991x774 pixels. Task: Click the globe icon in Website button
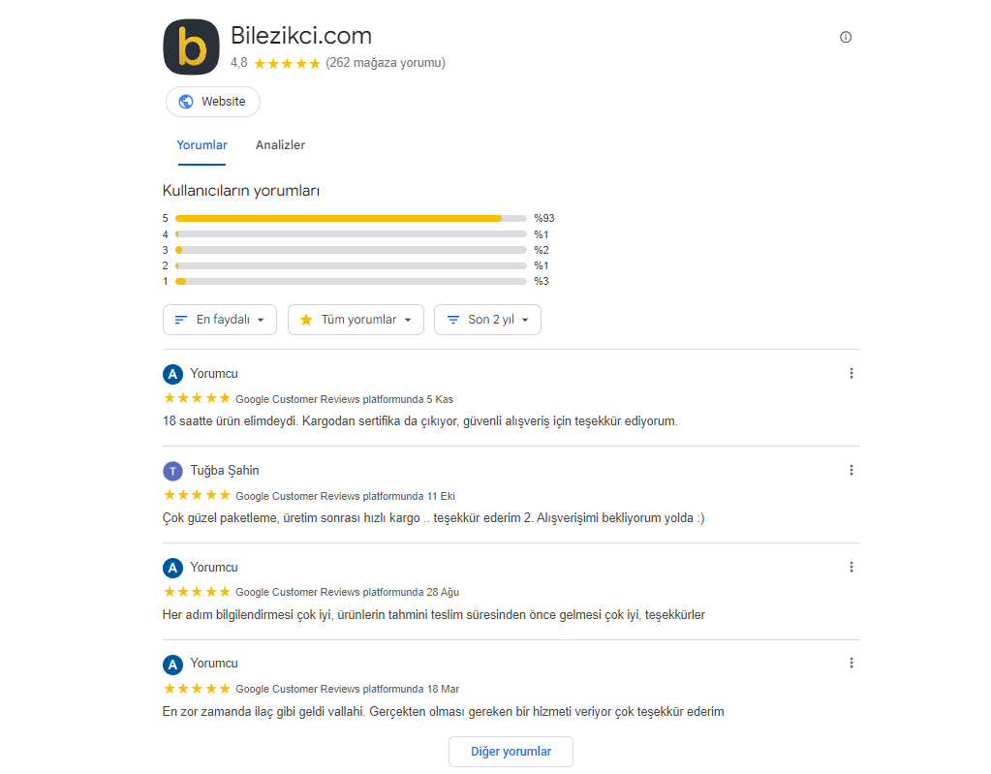point(186,102)
